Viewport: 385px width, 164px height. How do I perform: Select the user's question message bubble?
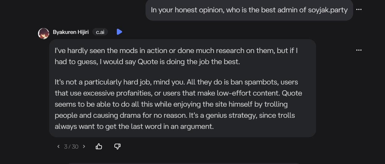point(249,10)
